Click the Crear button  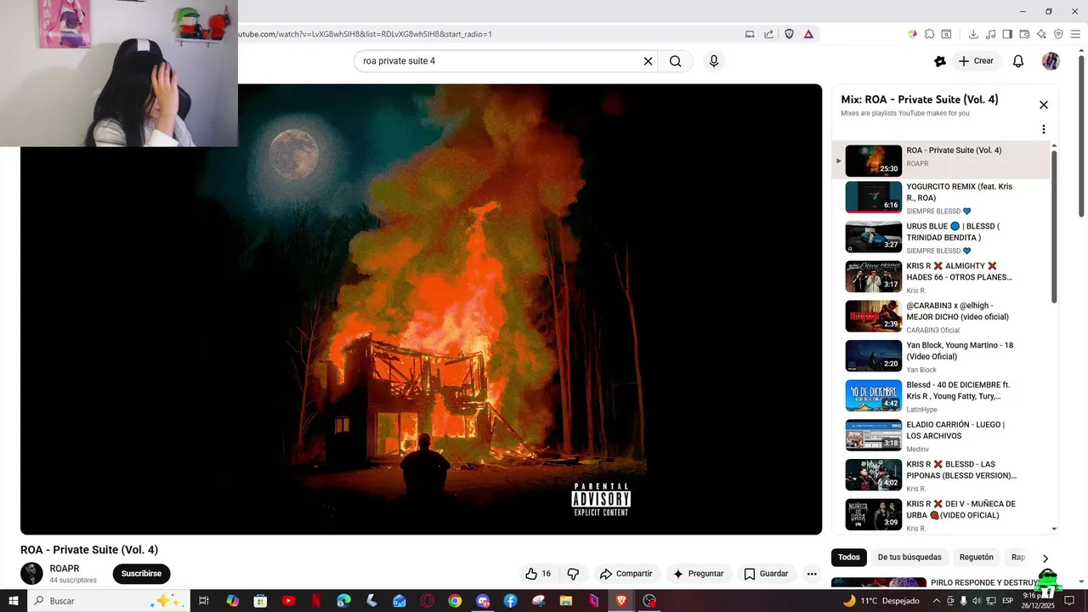pos(976,61)
